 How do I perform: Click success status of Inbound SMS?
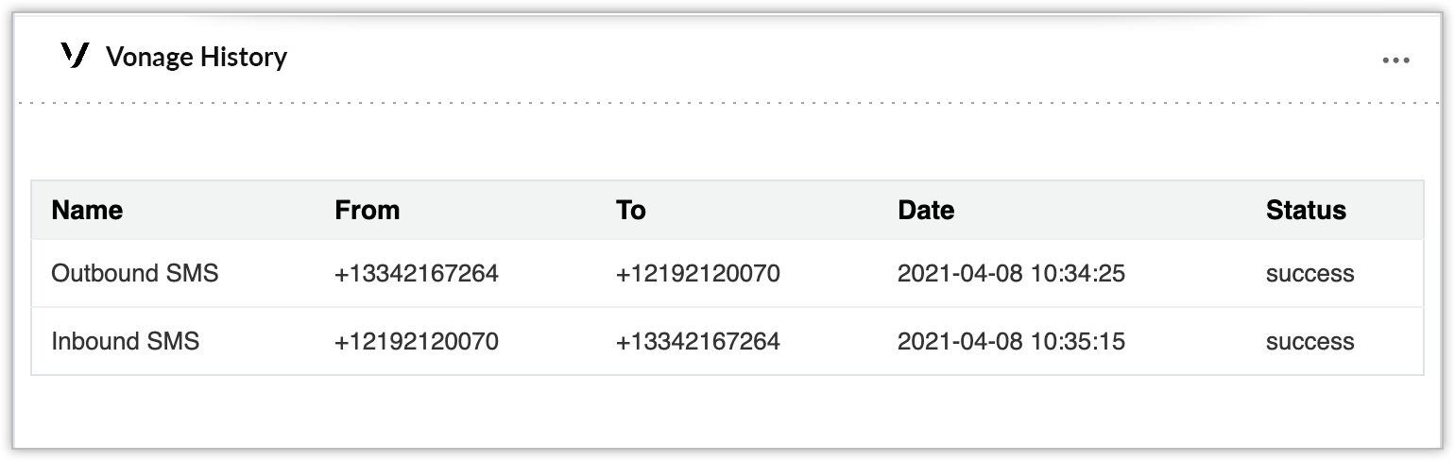point(1309,341)
